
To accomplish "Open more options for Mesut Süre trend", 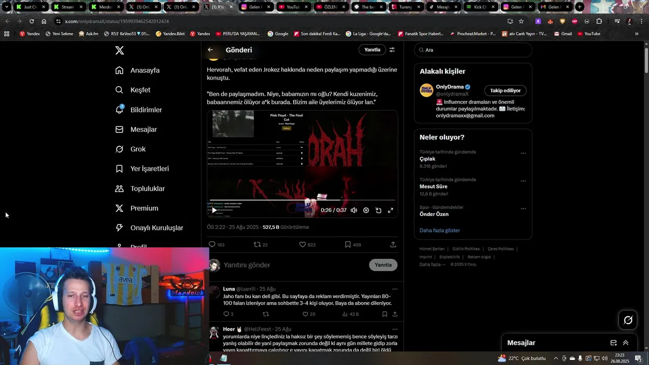I will tap(523, 181).
